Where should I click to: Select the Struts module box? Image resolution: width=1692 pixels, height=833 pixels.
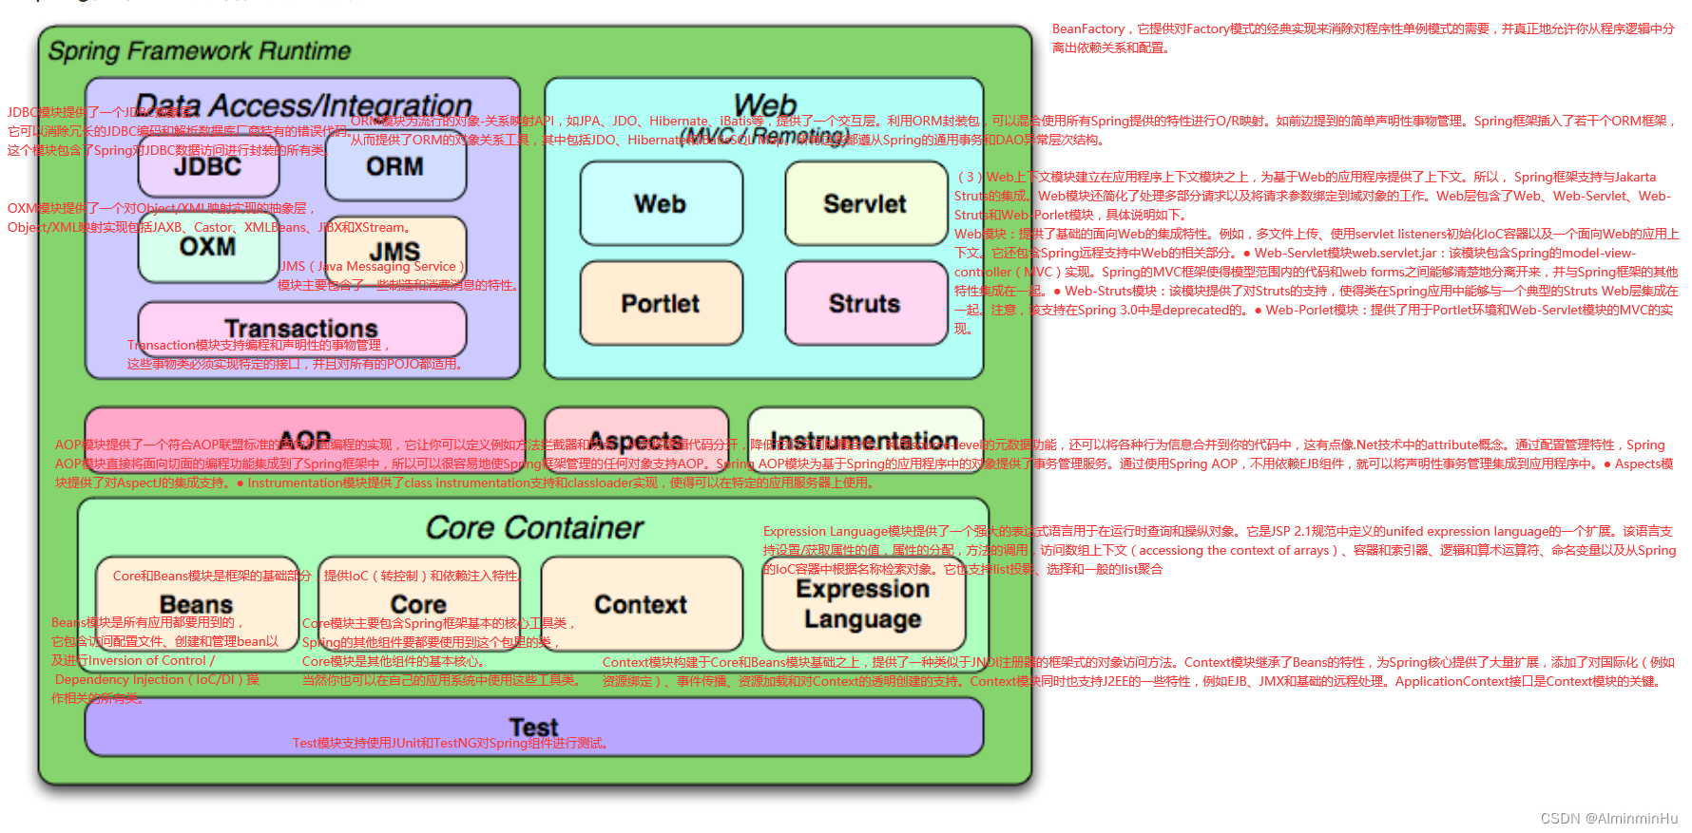[x=865, y=303]
